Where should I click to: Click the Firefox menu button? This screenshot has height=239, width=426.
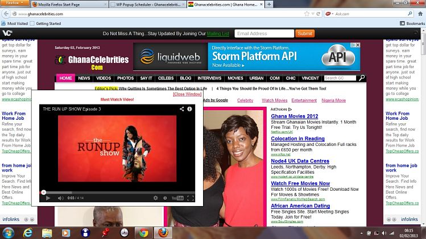[15, 3]
